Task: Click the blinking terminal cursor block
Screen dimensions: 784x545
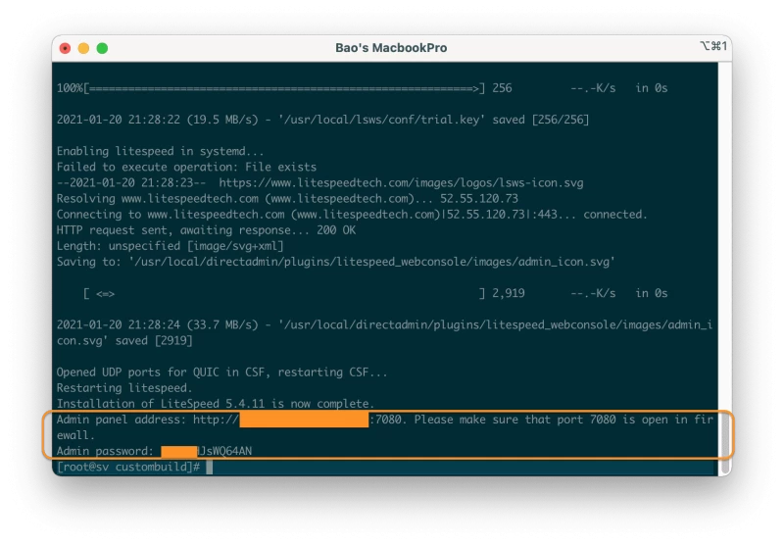Action: click(x=210, y=467)
